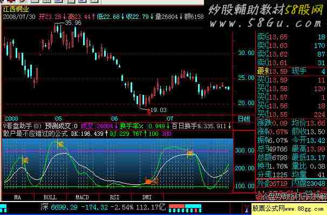Show the RSI indicator tab
327x215 pixels.
point(115,197)
